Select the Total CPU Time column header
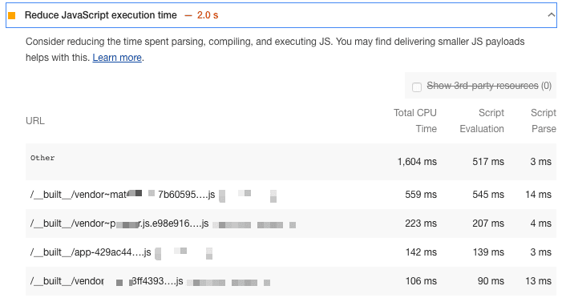Screen dimensions: 566x302 [415, 120]
